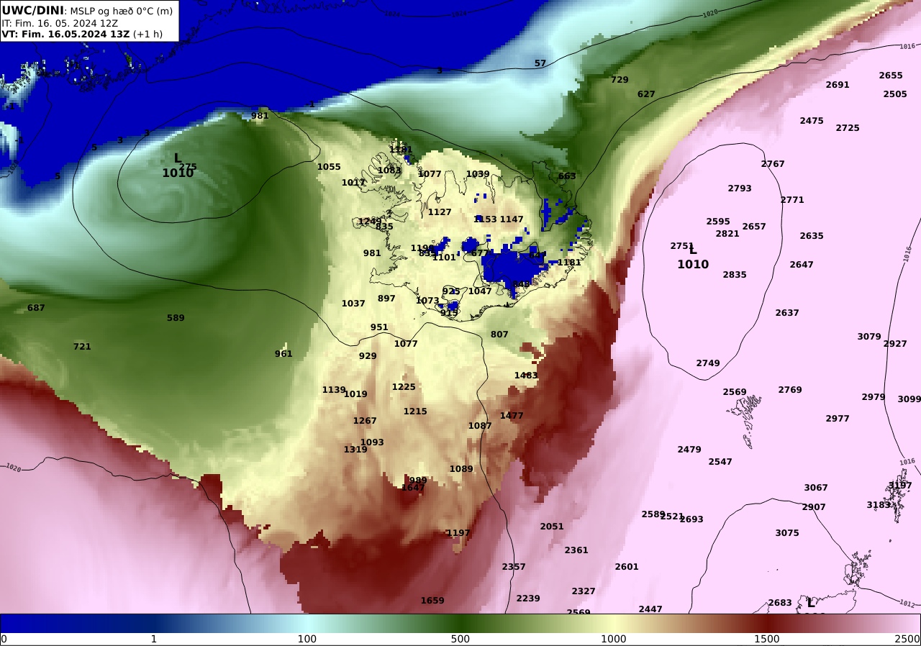Click the freezing level value '2361'
Screen dimensions: 921x646
tap(576, 550)
